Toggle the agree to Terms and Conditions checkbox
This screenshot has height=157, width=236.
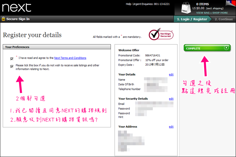coord(12,59)
